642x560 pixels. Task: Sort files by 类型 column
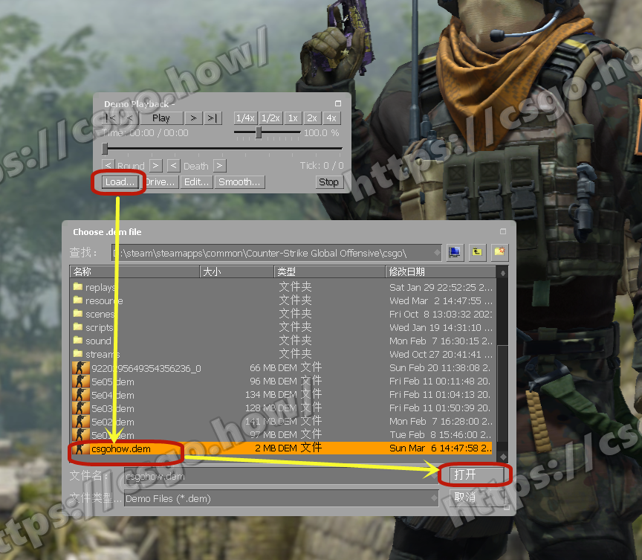click(x=330, y=271)
